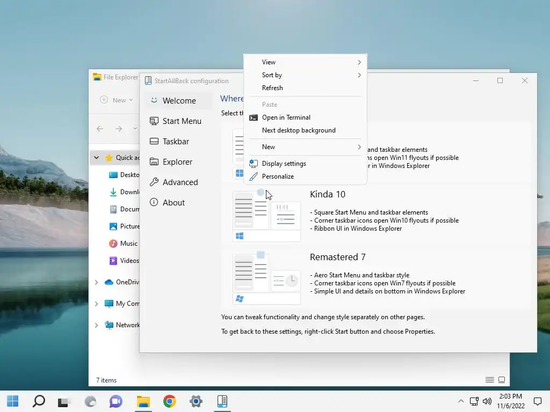Expand OneDrive in File Explorer tree
The width and height of the screenshot is (550, 412).
point(97,282)
